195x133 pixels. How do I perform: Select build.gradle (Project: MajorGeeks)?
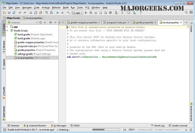(33, 34)
